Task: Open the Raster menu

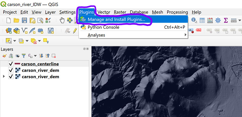Action: coord(120,12)
